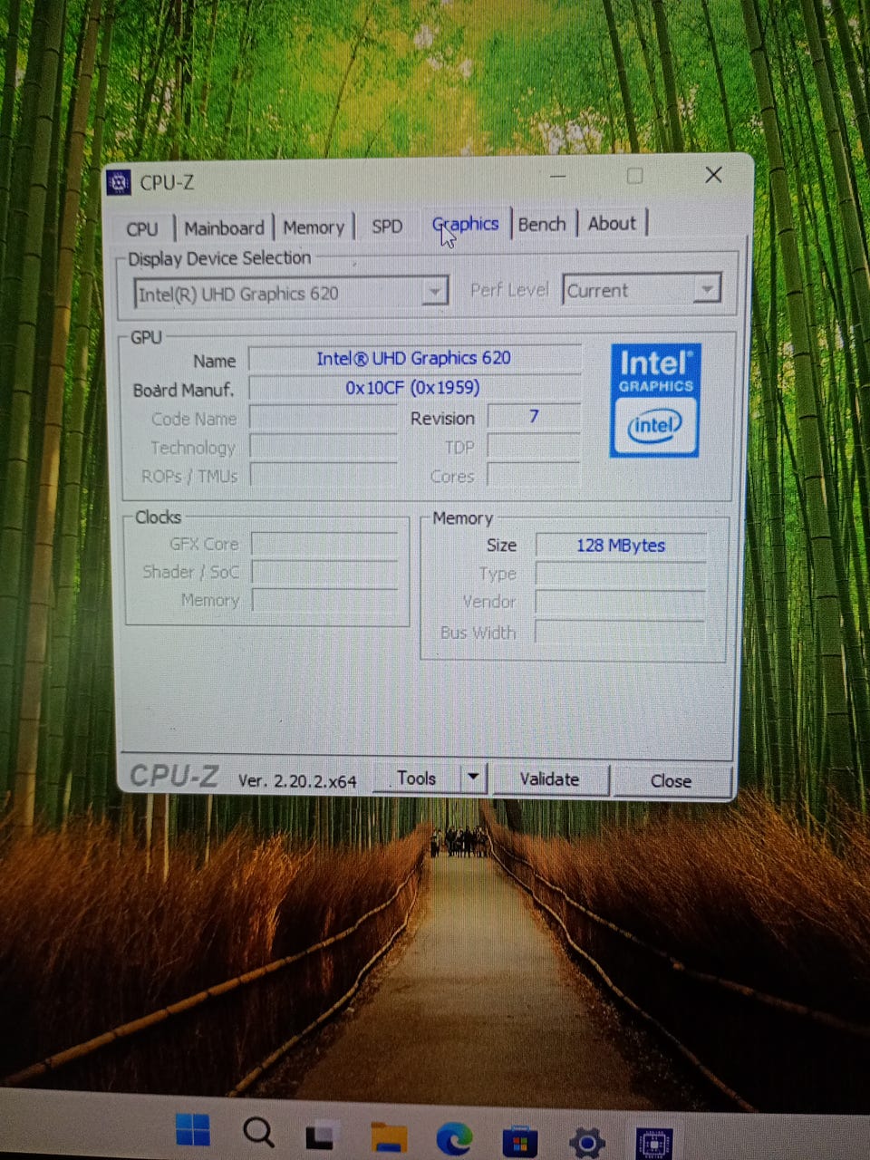
Task: Open the Windows Start menu
Action: pyautogui.click(x=193, y=1130)
